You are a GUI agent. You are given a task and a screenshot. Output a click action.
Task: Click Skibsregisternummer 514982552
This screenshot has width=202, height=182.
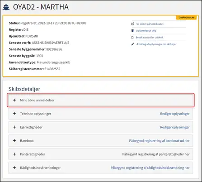point(52,69)
